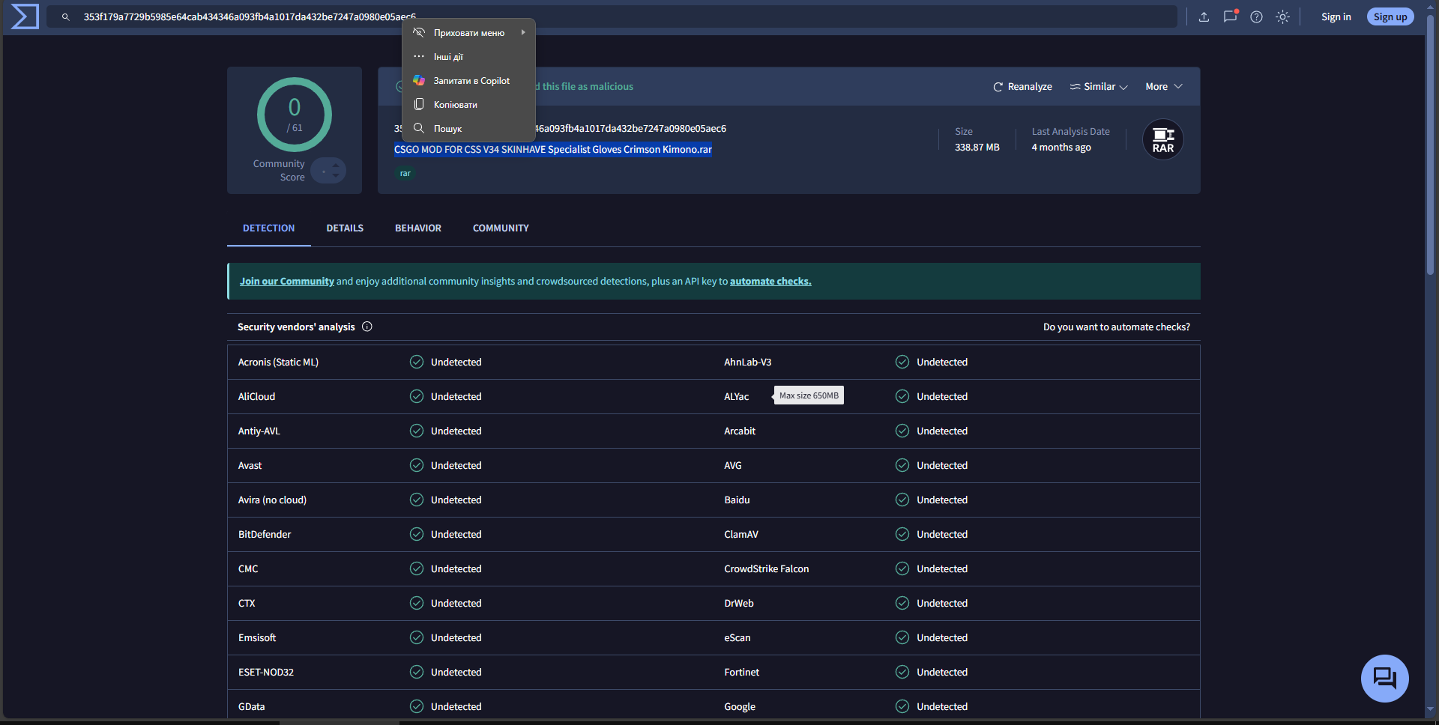Click the Fortinet vendor name
This screenshot has height=725, width=1439.
(x=741, y=673)
